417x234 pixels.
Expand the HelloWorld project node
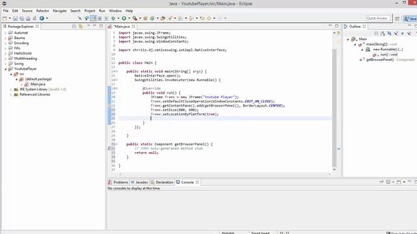click(x=6, y=53)
